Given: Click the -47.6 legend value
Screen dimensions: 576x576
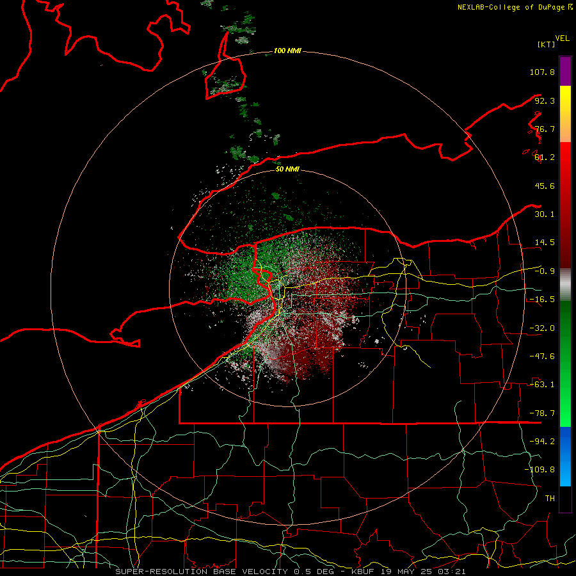Looking at the screenshot, I should tap(542, 356).
